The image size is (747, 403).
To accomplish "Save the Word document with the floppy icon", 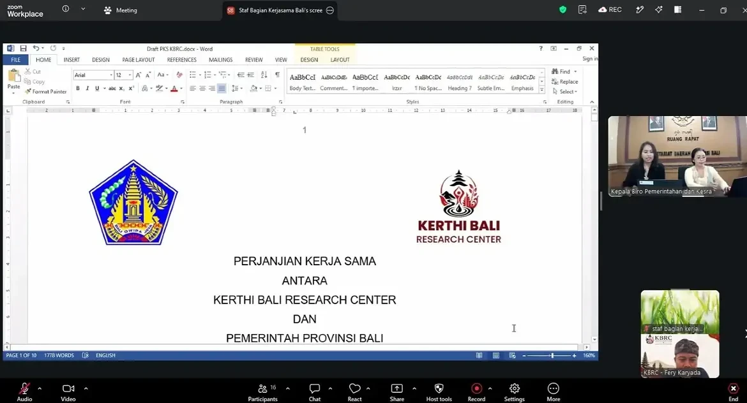I will coord(23,48).
